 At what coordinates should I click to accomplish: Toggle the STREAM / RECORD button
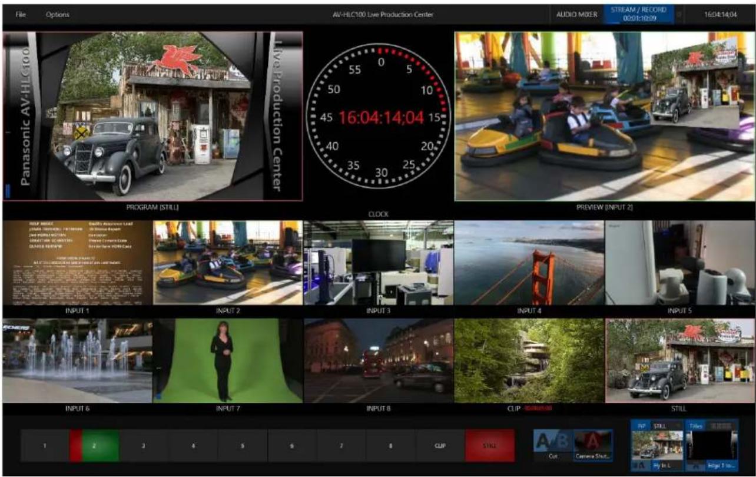tap(639, 14)
